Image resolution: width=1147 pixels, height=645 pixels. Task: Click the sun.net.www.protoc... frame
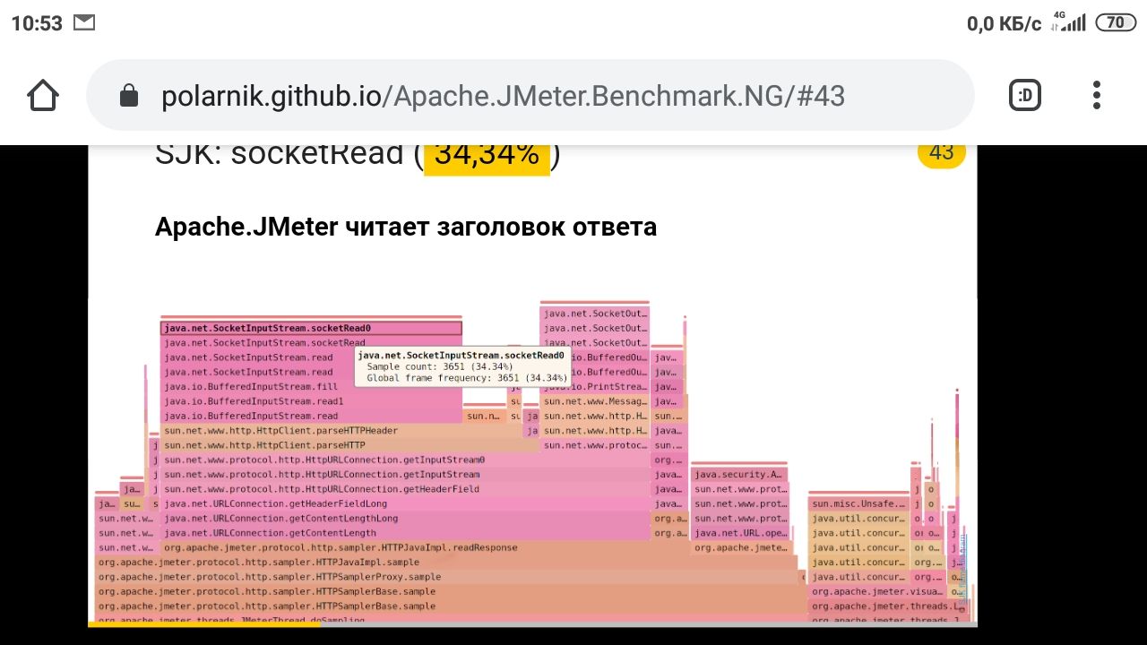pyautogui.click(x=595, y=445)
